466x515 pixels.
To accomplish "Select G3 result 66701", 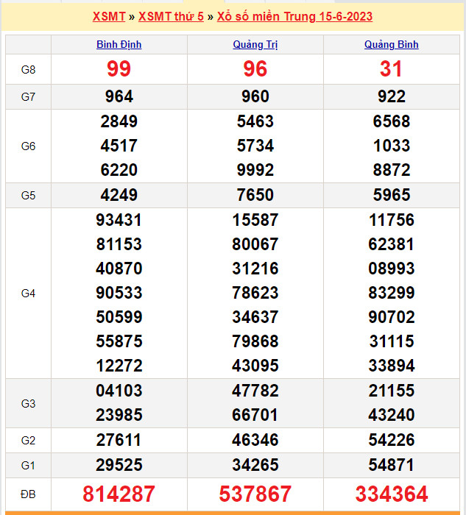I will (255, 415).
